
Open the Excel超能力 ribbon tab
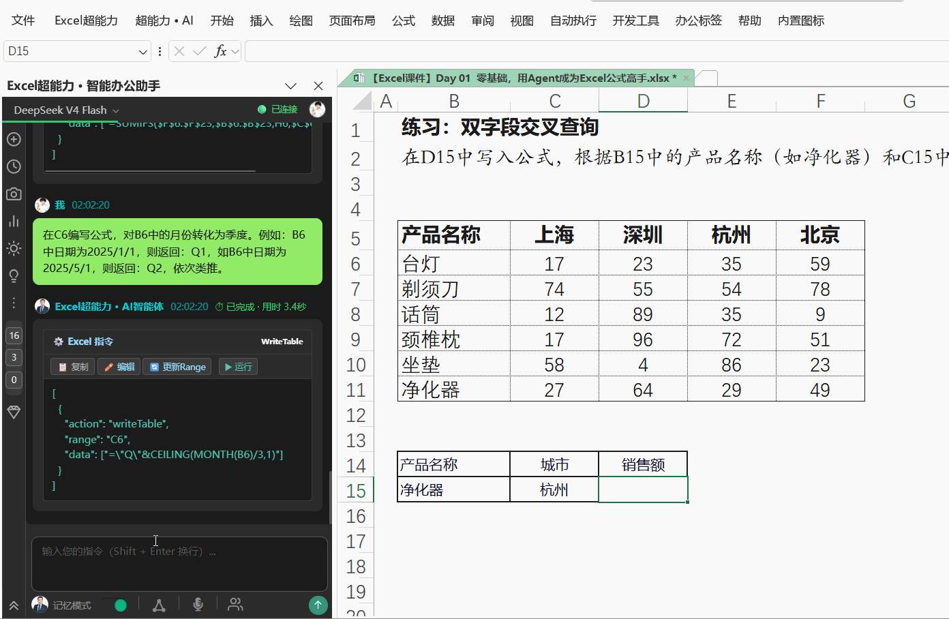(x=86, y=20)
